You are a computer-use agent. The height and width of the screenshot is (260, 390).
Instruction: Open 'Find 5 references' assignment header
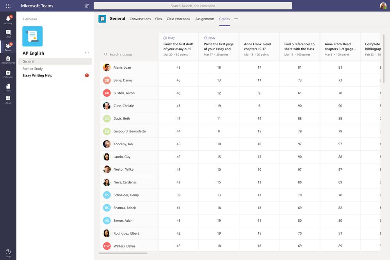[x=299, y=46]
